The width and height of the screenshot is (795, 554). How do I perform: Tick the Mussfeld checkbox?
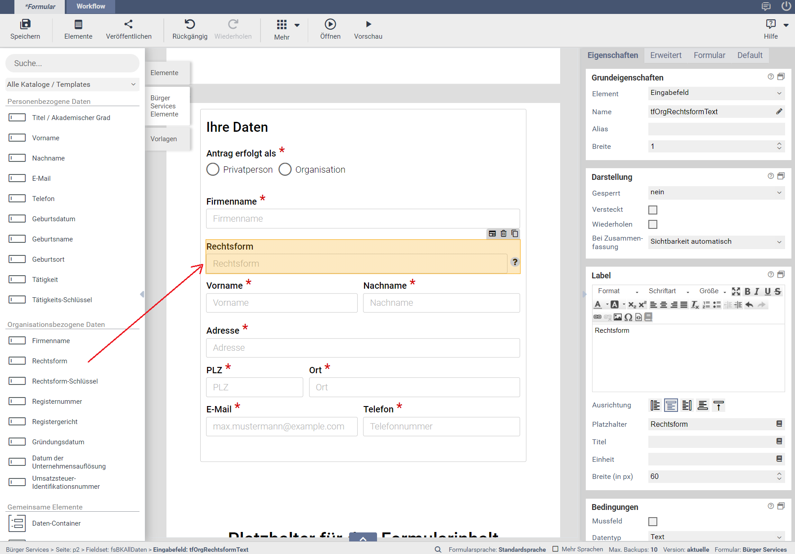[x=652, y=522]
